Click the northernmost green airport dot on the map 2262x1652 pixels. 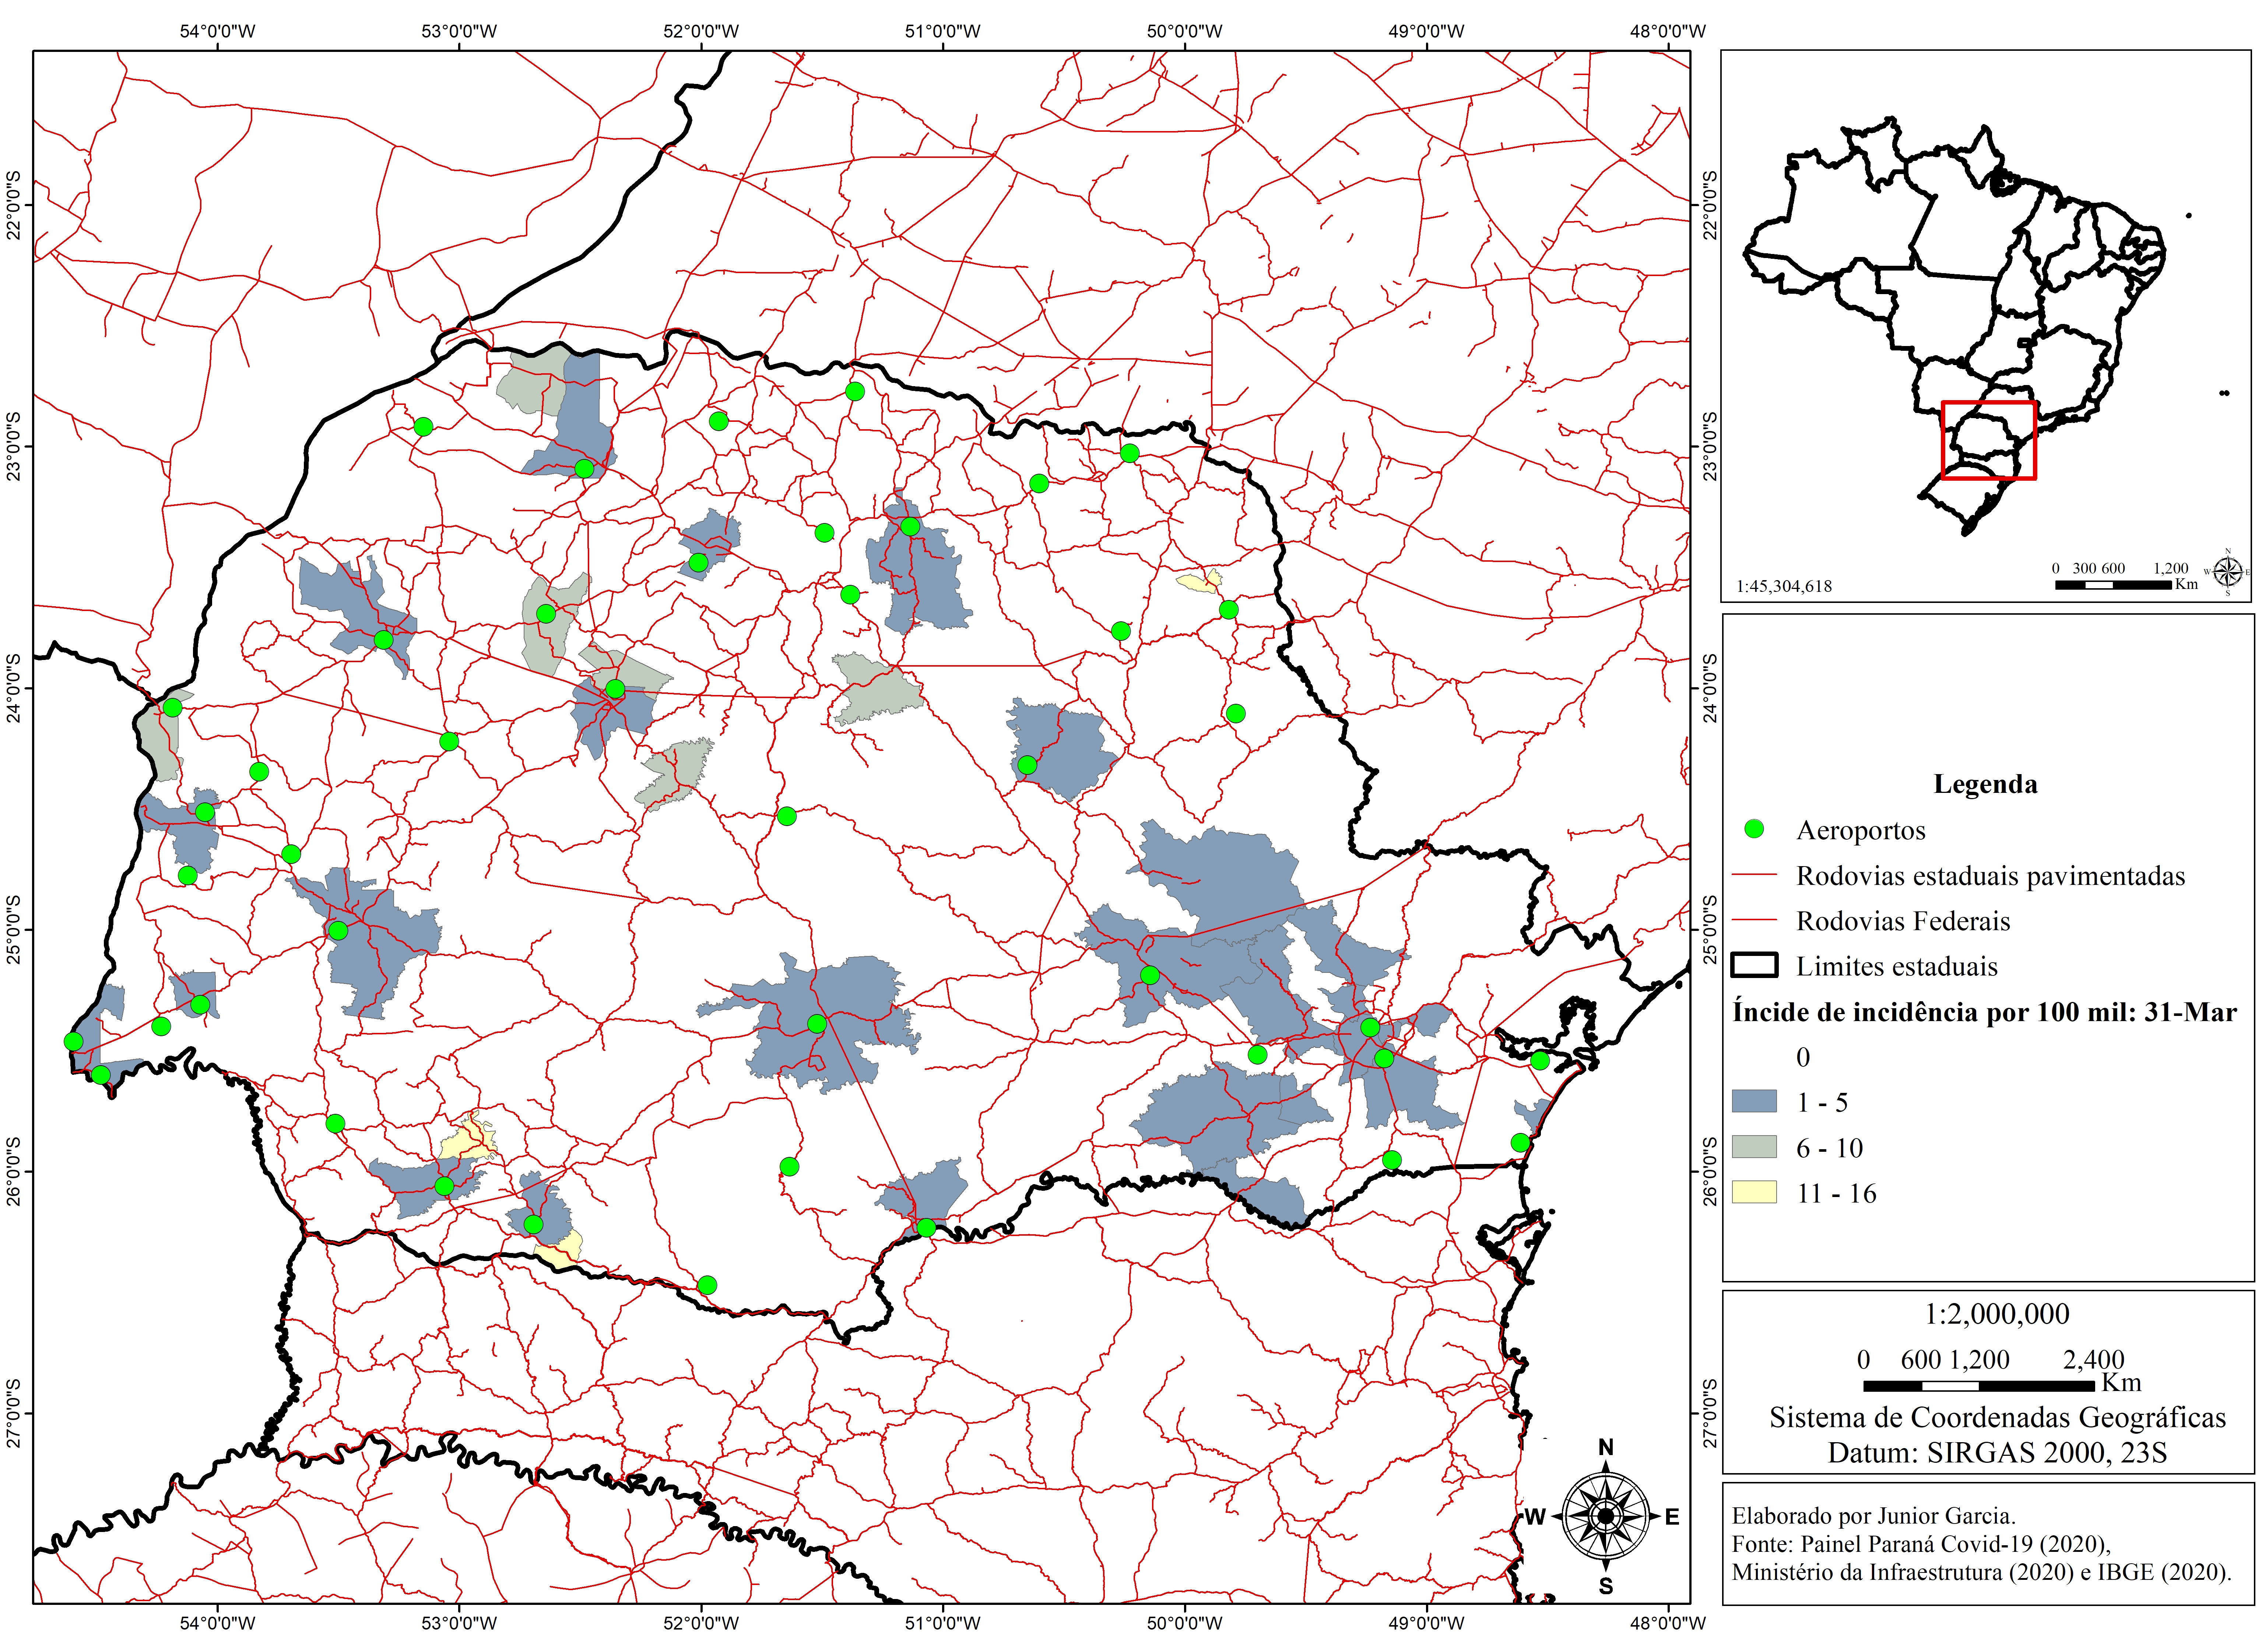point(854,391)
